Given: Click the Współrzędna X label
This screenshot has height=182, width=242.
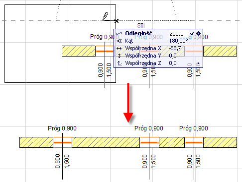Looking at the screenshot, I should tap(143, 48).
